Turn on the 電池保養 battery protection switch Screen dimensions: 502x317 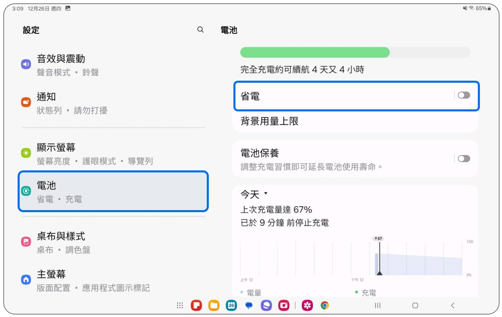[x=464, y=158]
